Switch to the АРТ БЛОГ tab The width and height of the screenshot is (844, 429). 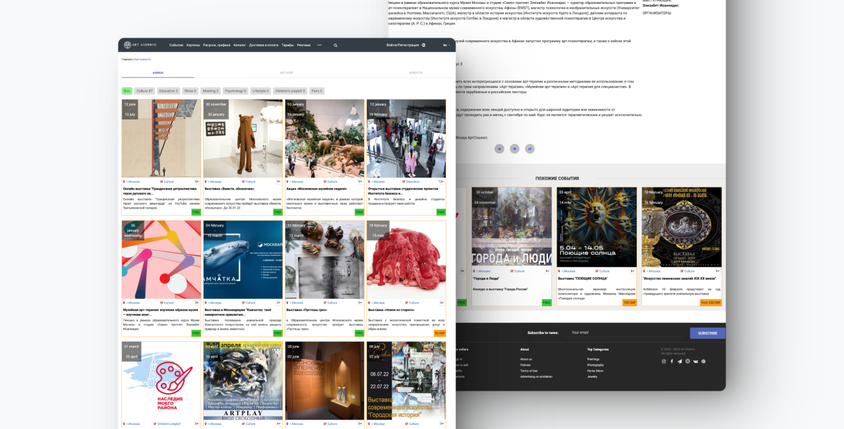pos(287,73)
